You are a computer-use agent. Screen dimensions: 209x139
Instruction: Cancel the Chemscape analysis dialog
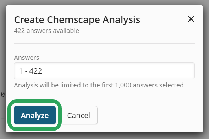pos(79,115)
